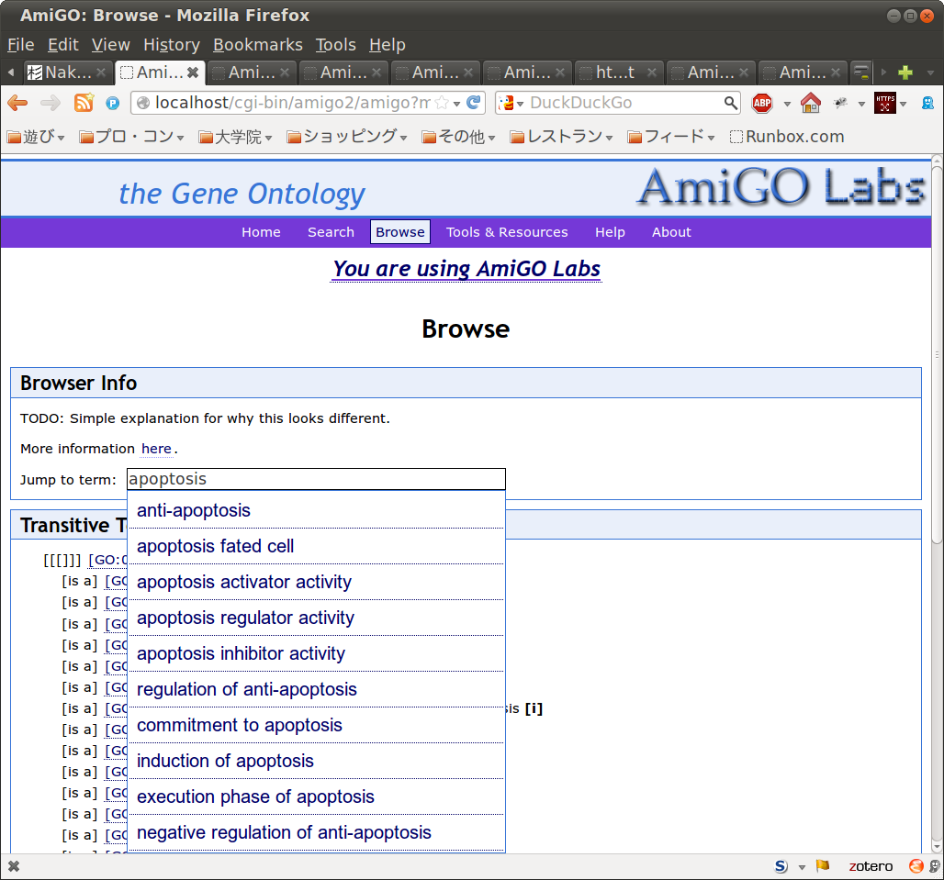
Task: Bookmark this page with the star icon
Action: pyautogui.click(x=442, y=103)
